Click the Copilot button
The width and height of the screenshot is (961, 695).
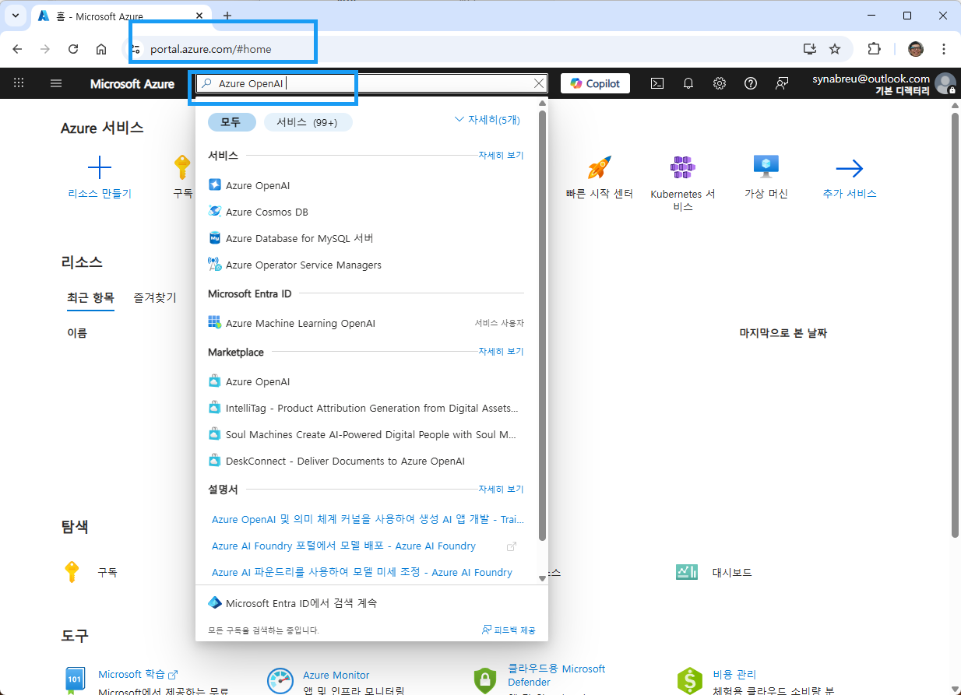click(595, 83)
